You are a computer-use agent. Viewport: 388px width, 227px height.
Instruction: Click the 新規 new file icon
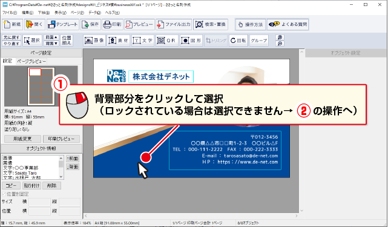[x=13, y=24]
